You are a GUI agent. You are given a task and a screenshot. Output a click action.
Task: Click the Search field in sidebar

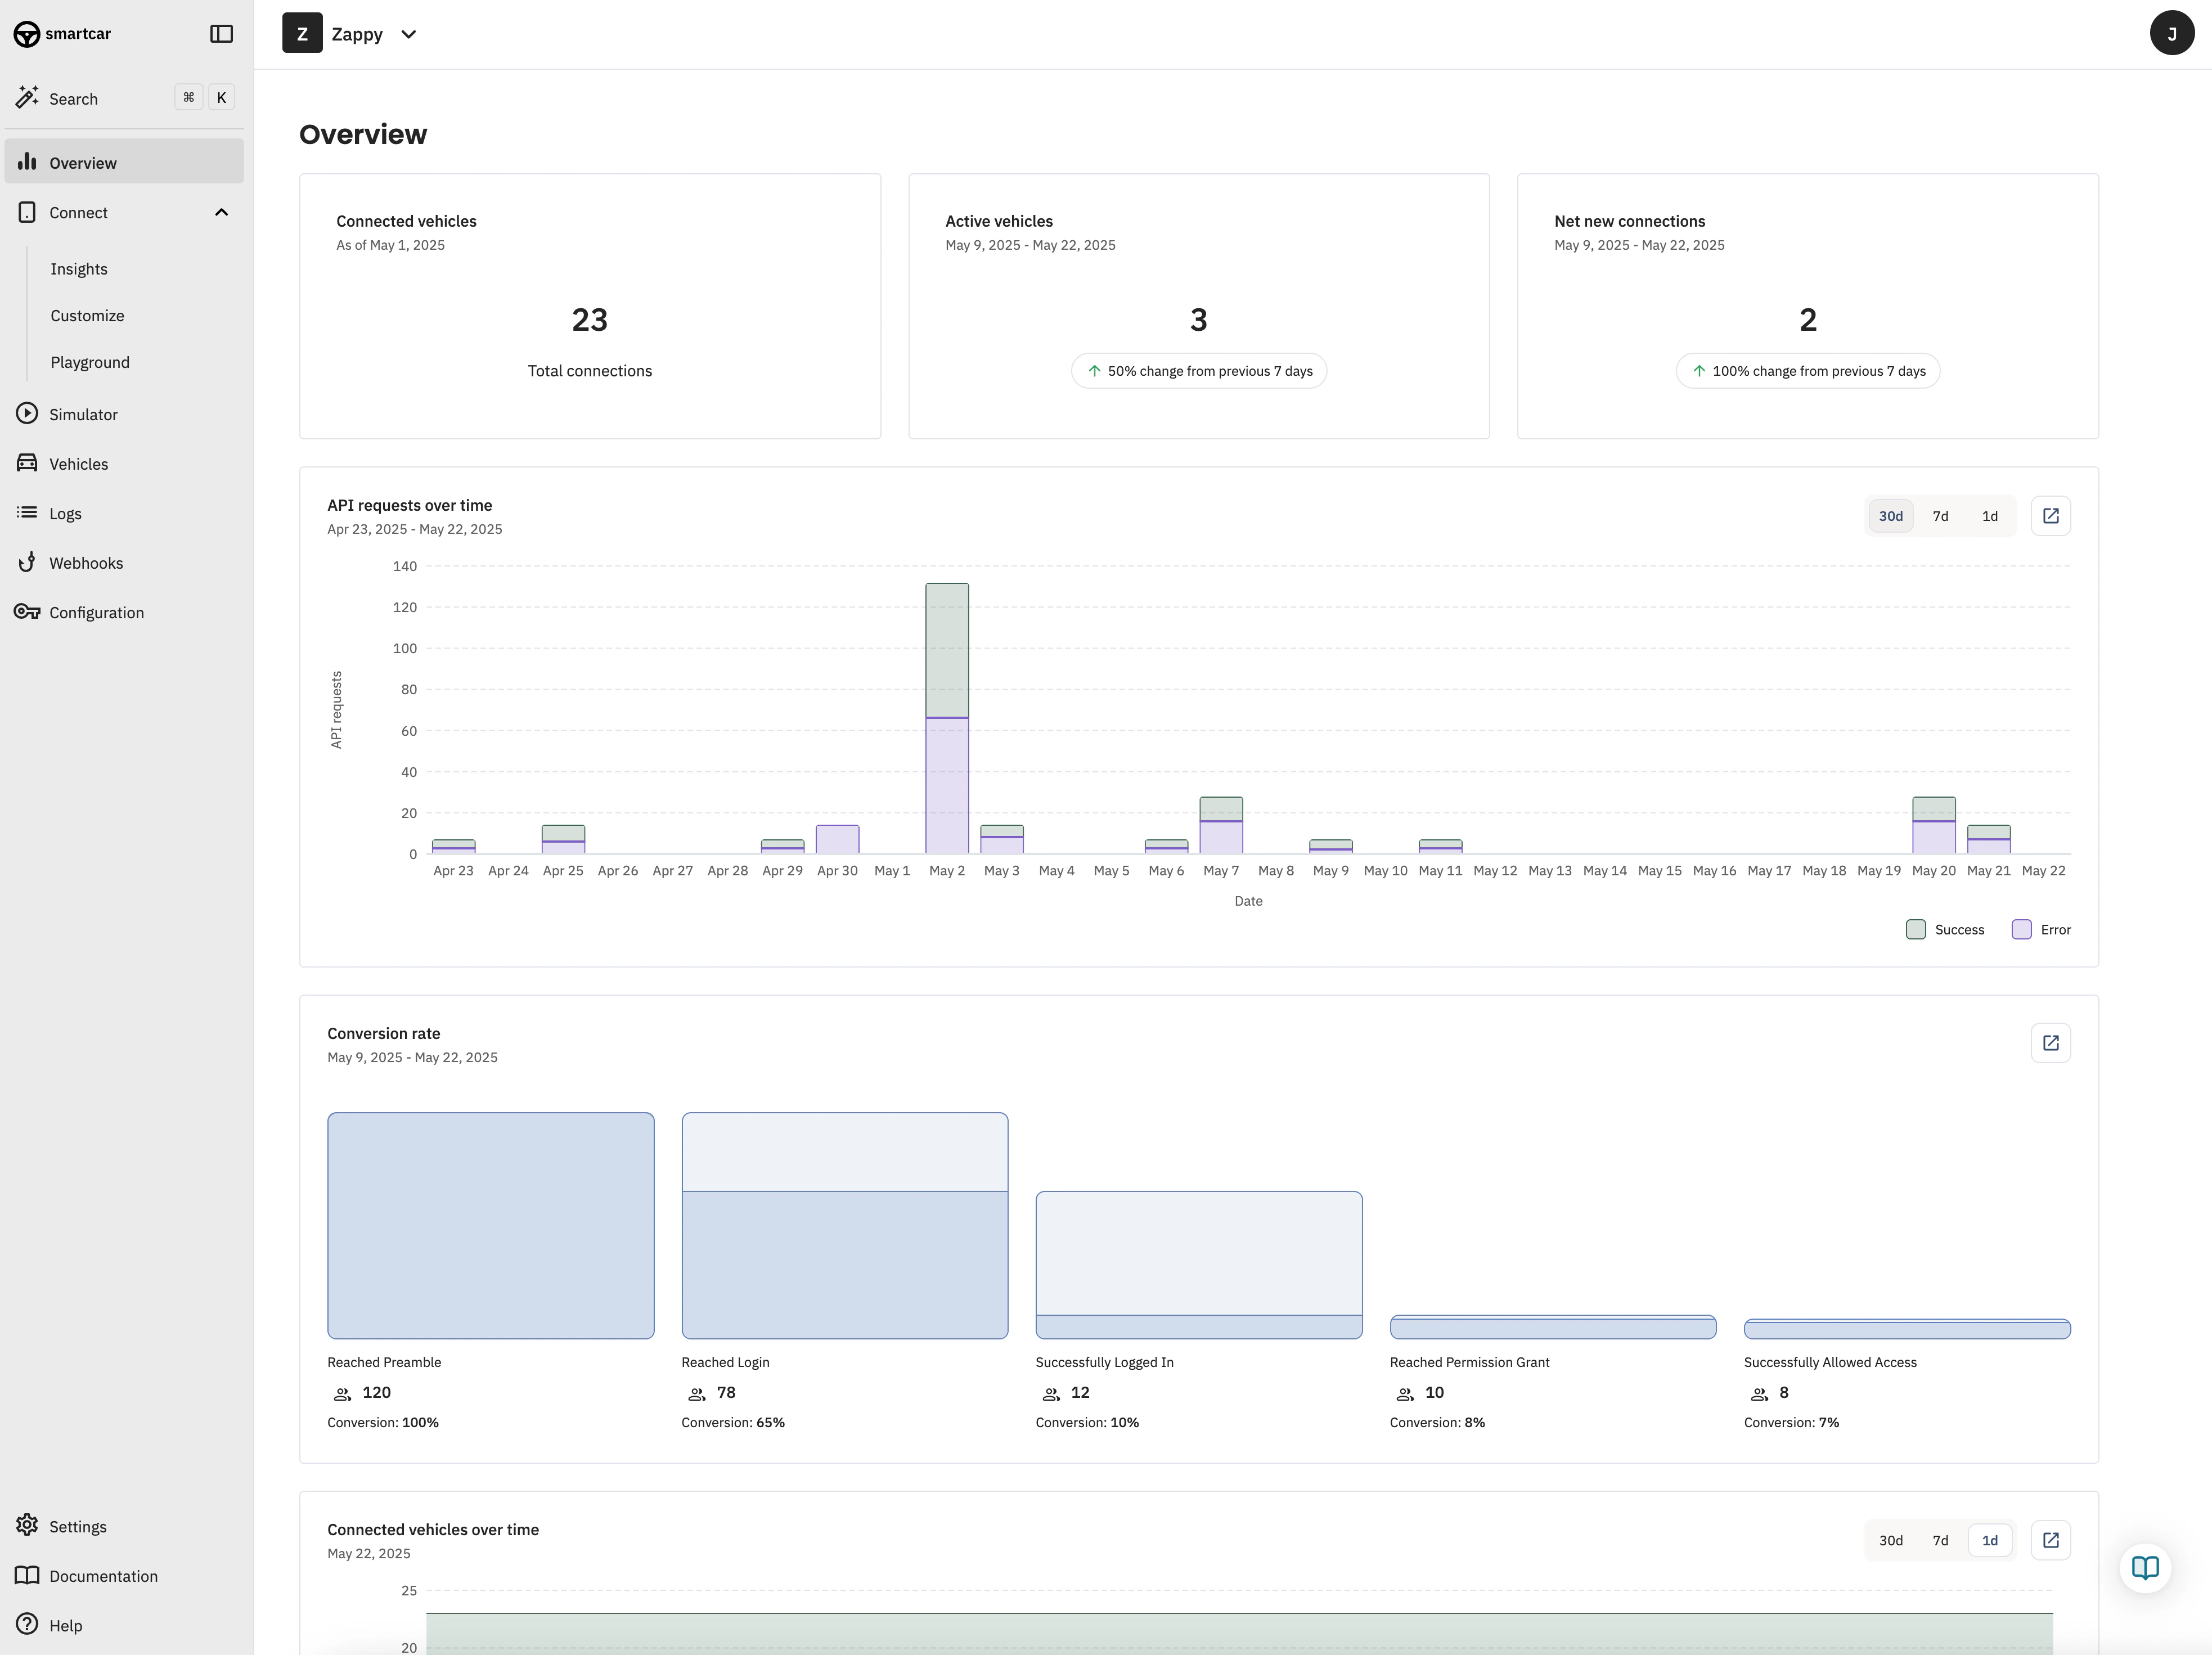[74, 99]
